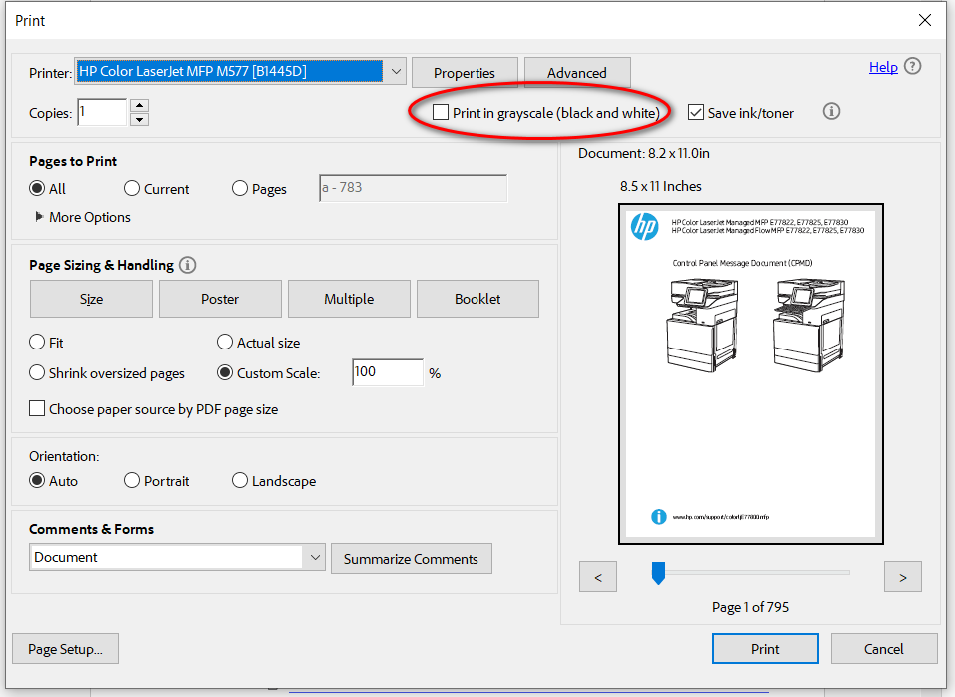Open printer Properties
The image size is (955, 697).
click(x=465, y=72)
